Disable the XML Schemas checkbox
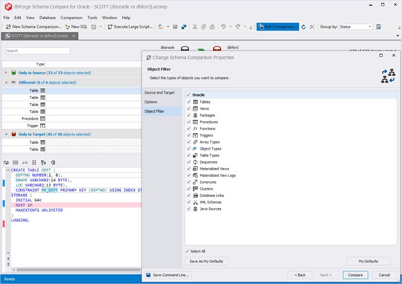The image size is (402, 284). (x=188, y=201)
